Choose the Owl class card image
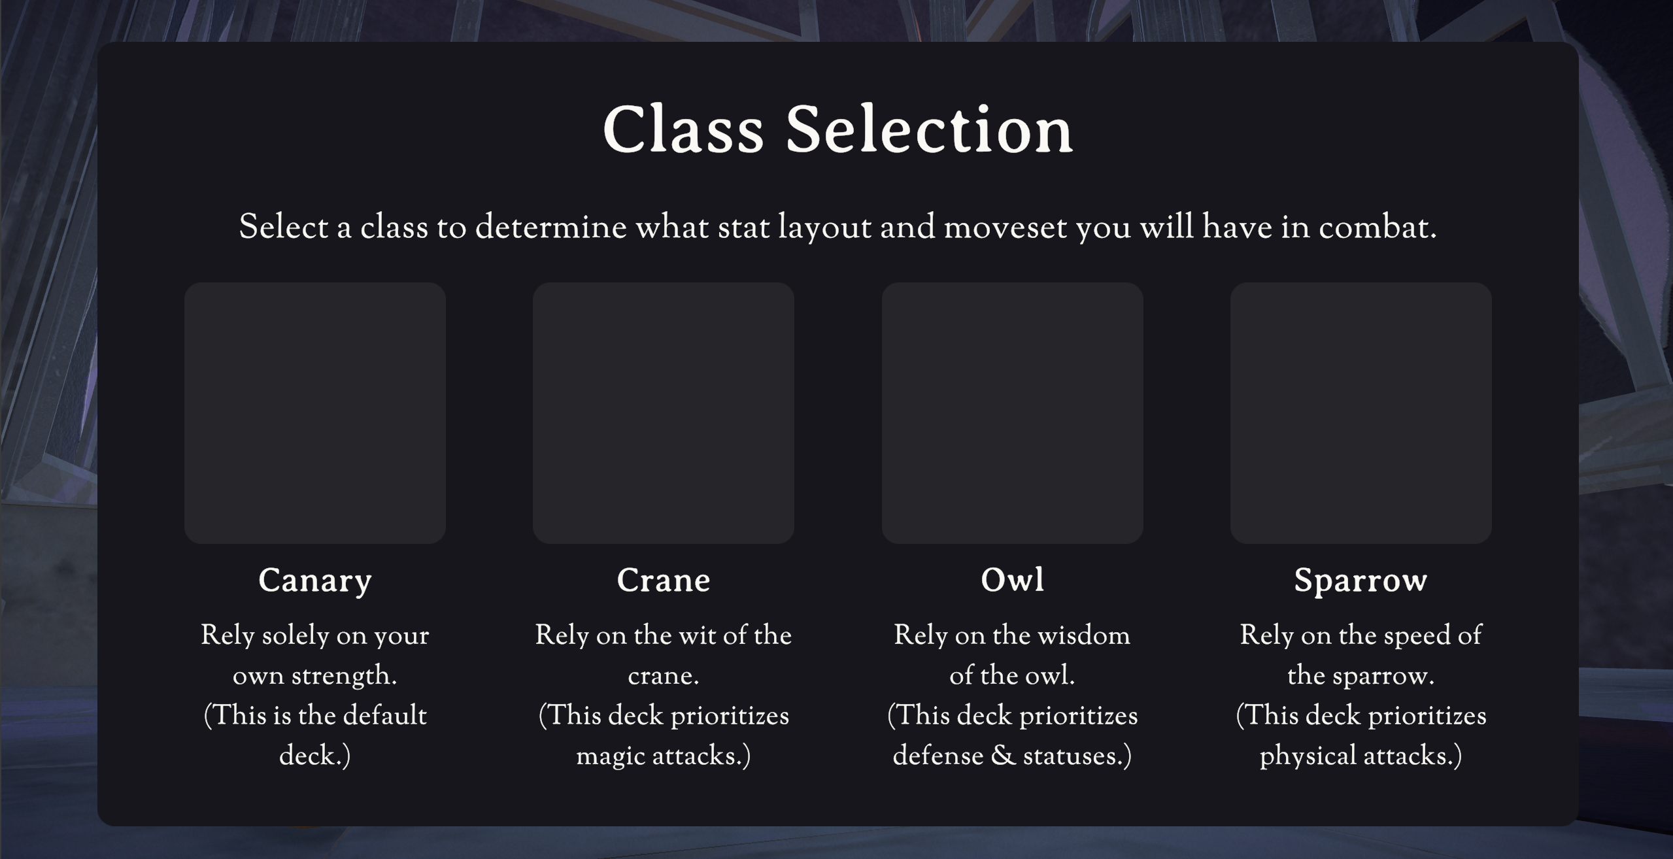Image resolution: width=1673 pixels, height=859 pixels. click(x=1012, y=413)
